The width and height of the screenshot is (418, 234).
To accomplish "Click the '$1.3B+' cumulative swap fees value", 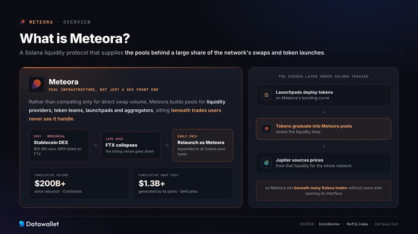I will click(152, 183).
